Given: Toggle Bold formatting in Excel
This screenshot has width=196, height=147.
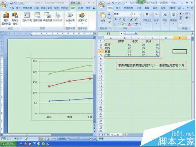Looking at the screenshot, I should tap(116, 20).
